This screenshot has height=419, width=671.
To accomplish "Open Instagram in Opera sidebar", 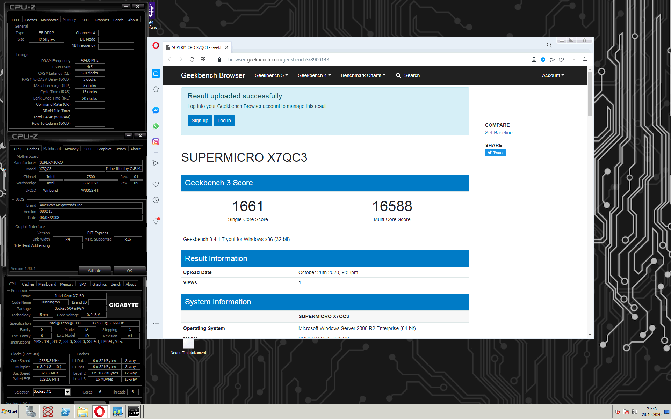I will [156, 142].
